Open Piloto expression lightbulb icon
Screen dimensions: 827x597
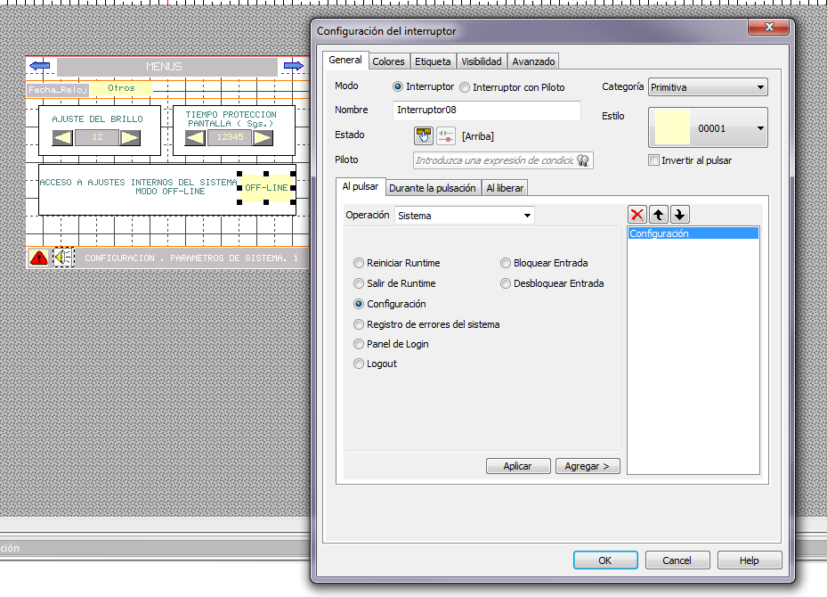click(x=583, y=159)
